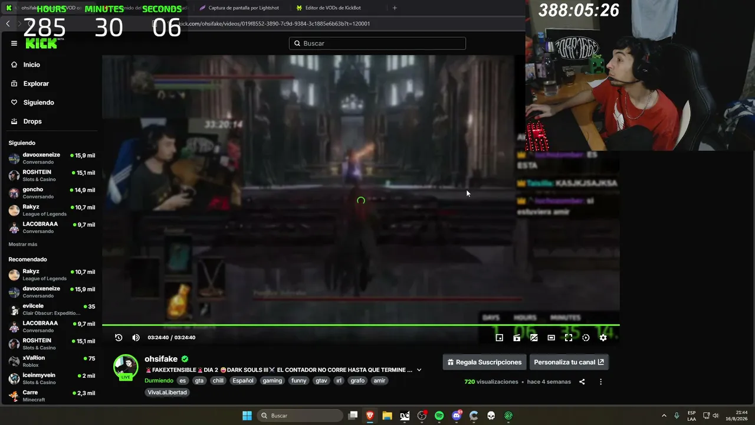Open Spotify from the taskbar

[439, 416]
